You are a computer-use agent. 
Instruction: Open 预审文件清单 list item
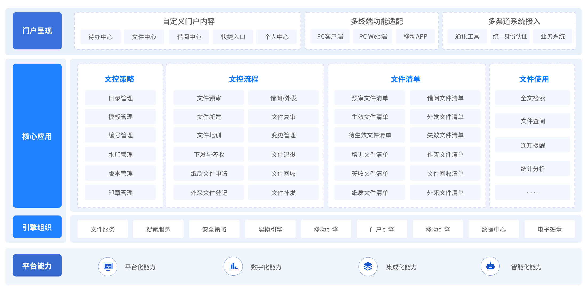click(x=370, y=98)
